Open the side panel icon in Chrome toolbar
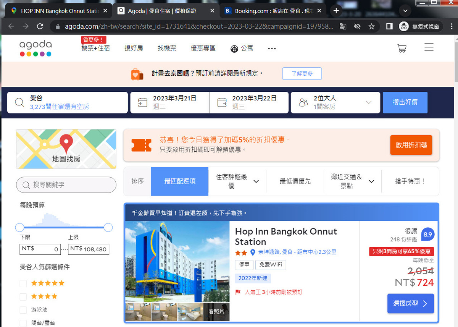 (389, 26)
